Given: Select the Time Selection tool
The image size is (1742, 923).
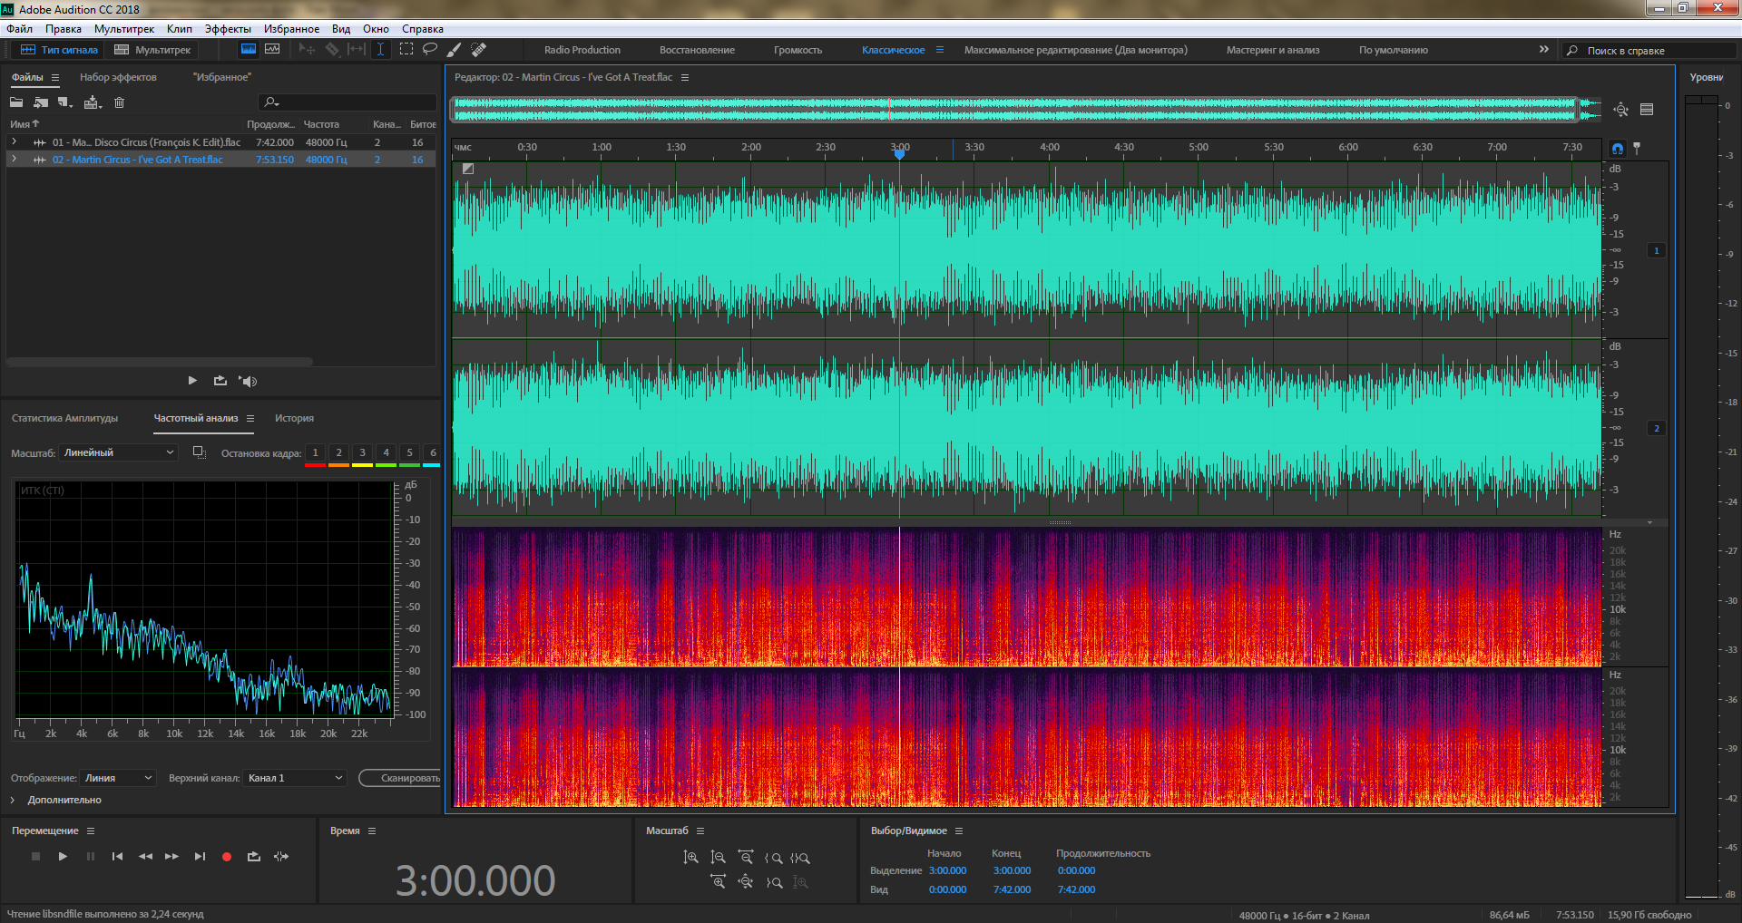Looking at the screenshot, I should pyautogui.click(x=381, y=50).
